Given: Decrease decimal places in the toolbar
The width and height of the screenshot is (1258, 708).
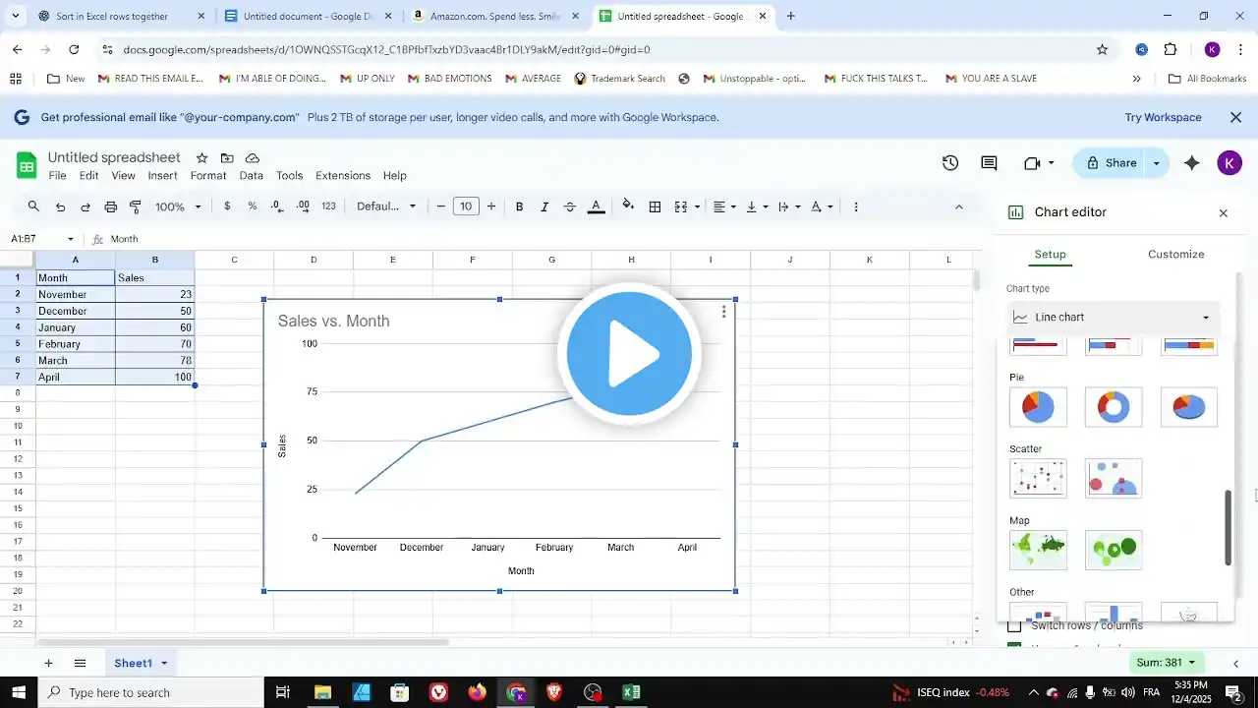Looking at the screenshot, I should click(278, 206).
